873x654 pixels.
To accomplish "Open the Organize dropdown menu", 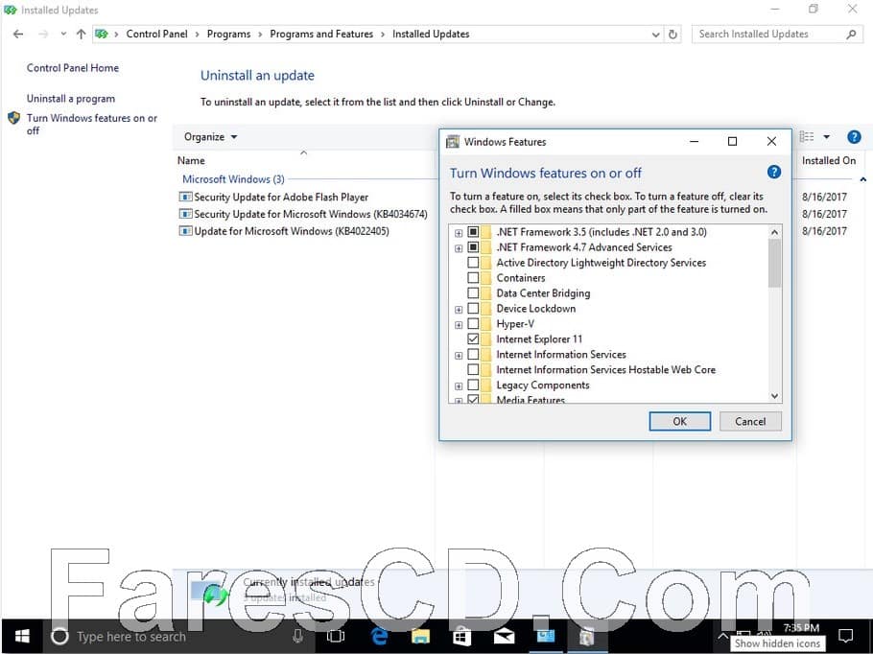I will (x=210, y=137).
